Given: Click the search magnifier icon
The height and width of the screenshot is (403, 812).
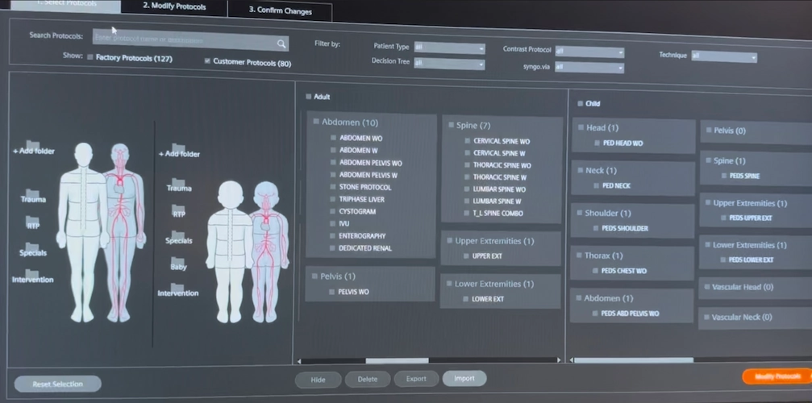Looking at the screenshot, I should 281,44.
